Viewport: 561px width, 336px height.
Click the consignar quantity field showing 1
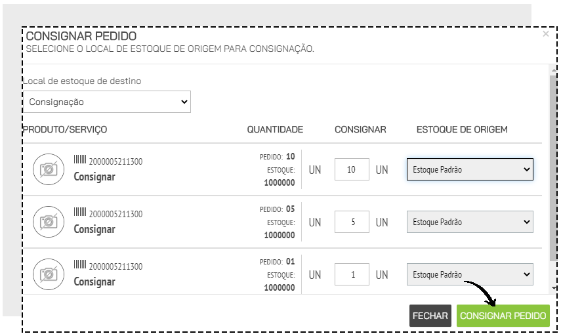click(x=352, y=274)
